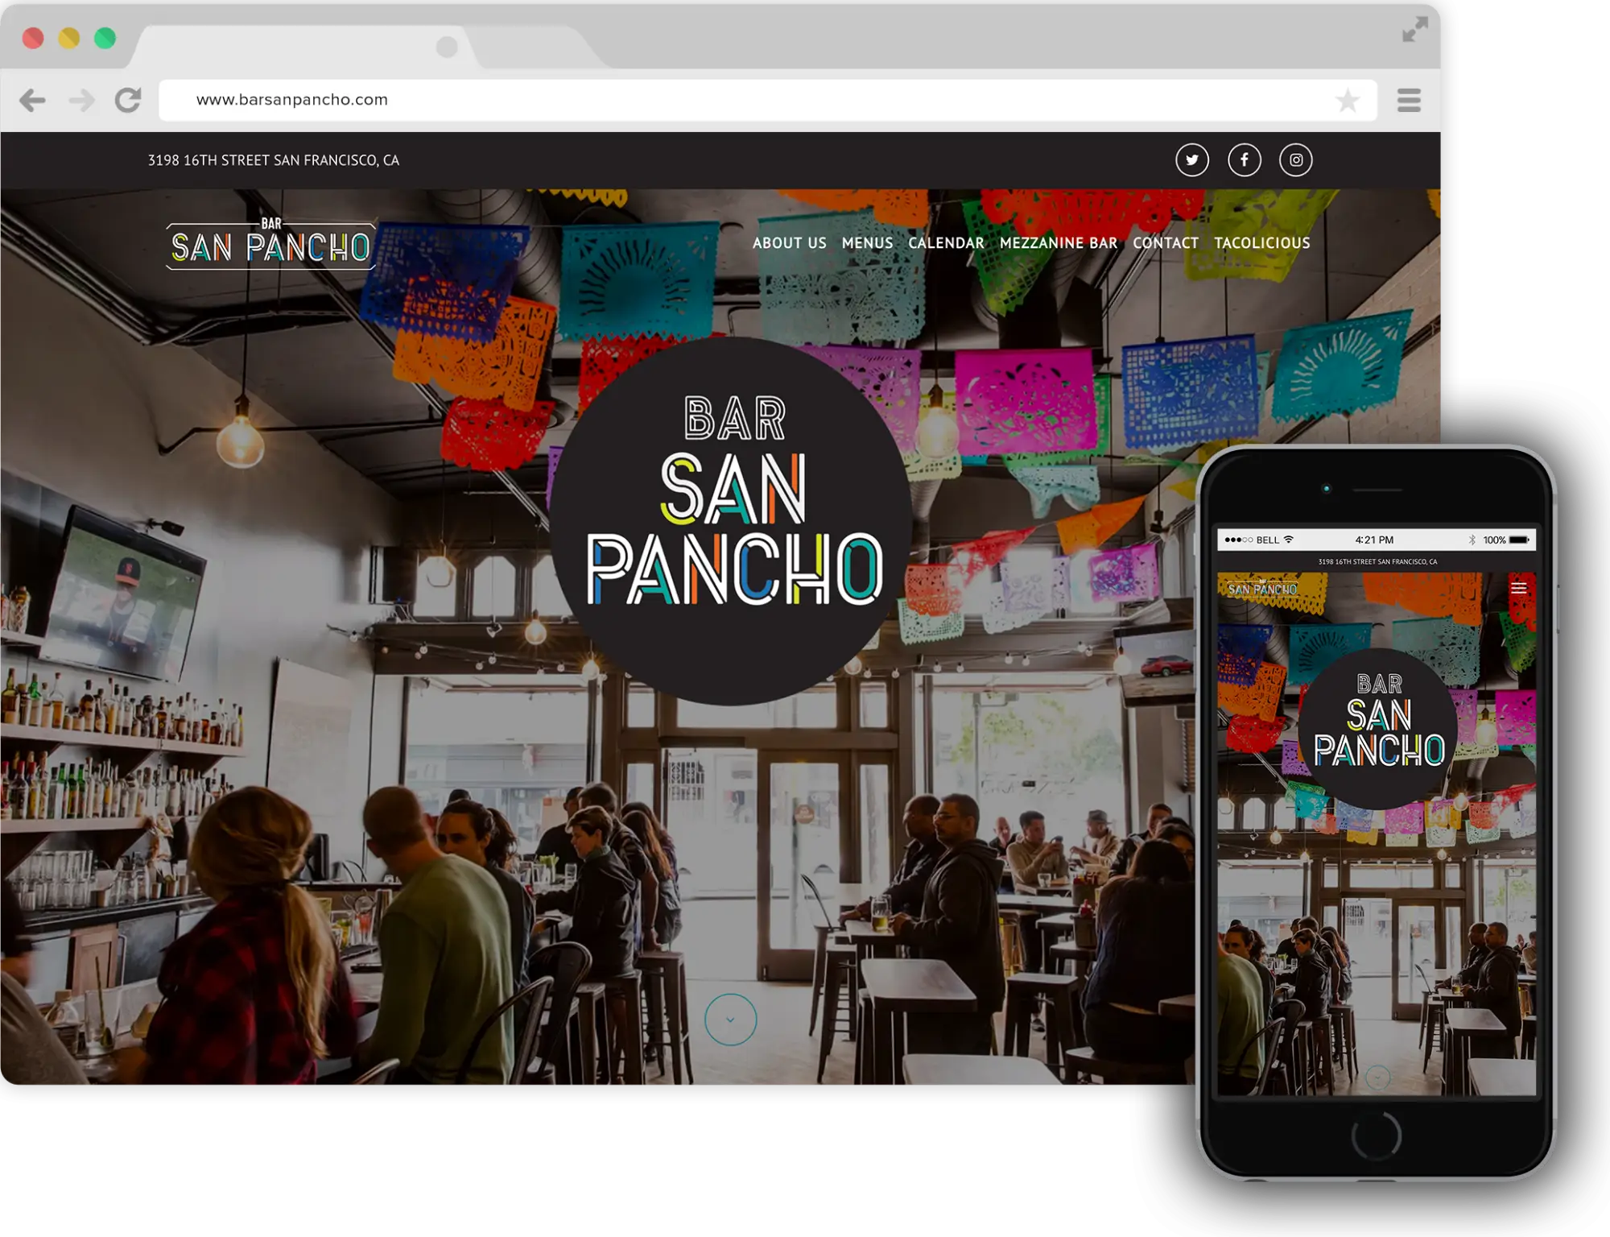The image size is (1610, 1237).
Task: Open the browser menu via the hamburger lines
Action: coord(1410,100)
